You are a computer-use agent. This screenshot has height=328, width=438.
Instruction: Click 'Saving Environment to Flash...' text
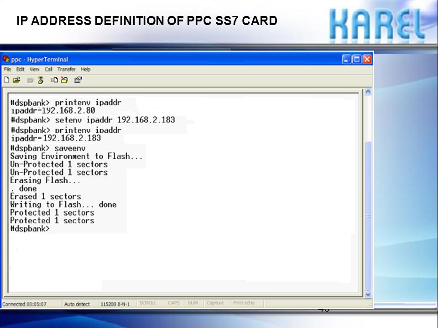(x=76, y=156)
